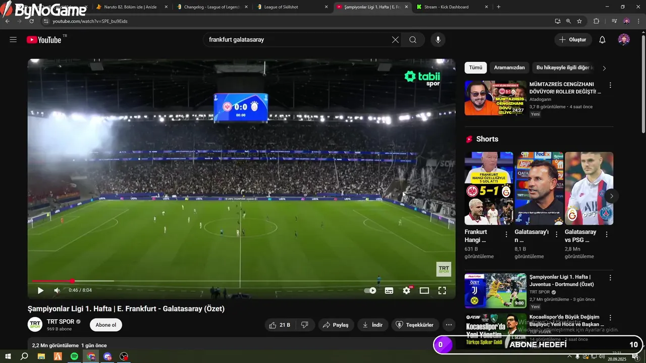The width and height of the screenshot is (646, 363).
Task: Open Spotify from taskbar
Action: coord(74,356)
